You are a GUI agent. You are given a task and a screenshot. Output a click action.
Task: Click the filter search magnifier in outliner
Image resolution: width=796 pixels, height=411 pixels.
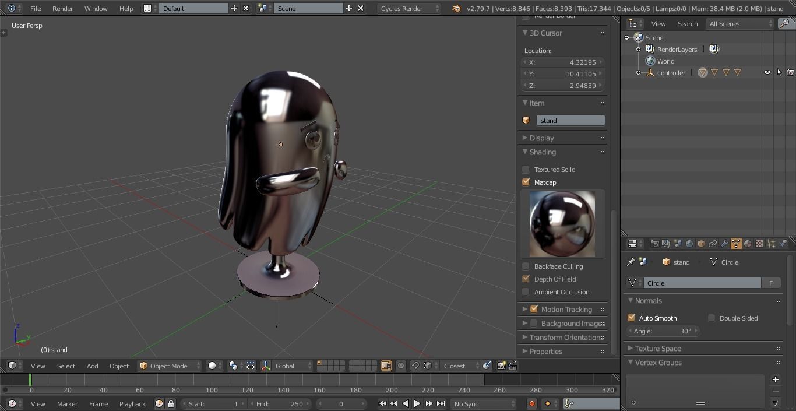[x=785, y=24]
